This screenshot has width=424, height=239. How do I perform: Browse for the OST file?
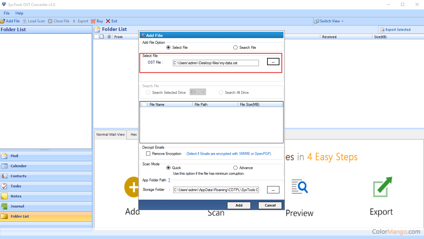(x=273, y=62)
